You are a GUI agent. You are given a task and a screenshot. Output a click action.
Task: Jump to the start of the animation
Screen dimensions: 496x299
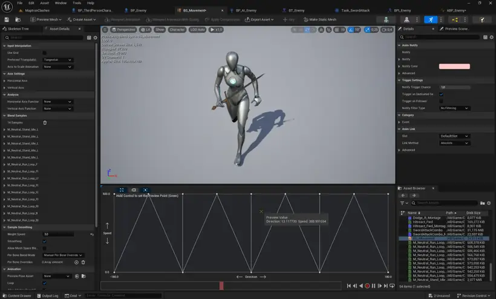(x=348, y=286)
